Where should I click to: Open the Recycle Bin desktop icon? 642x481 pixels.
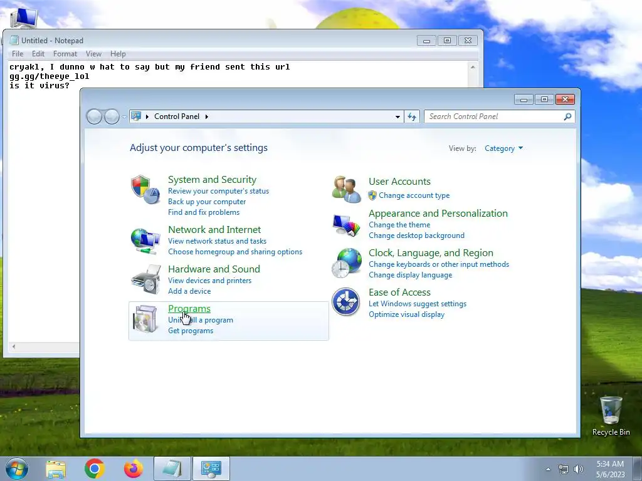click(611, 416)
